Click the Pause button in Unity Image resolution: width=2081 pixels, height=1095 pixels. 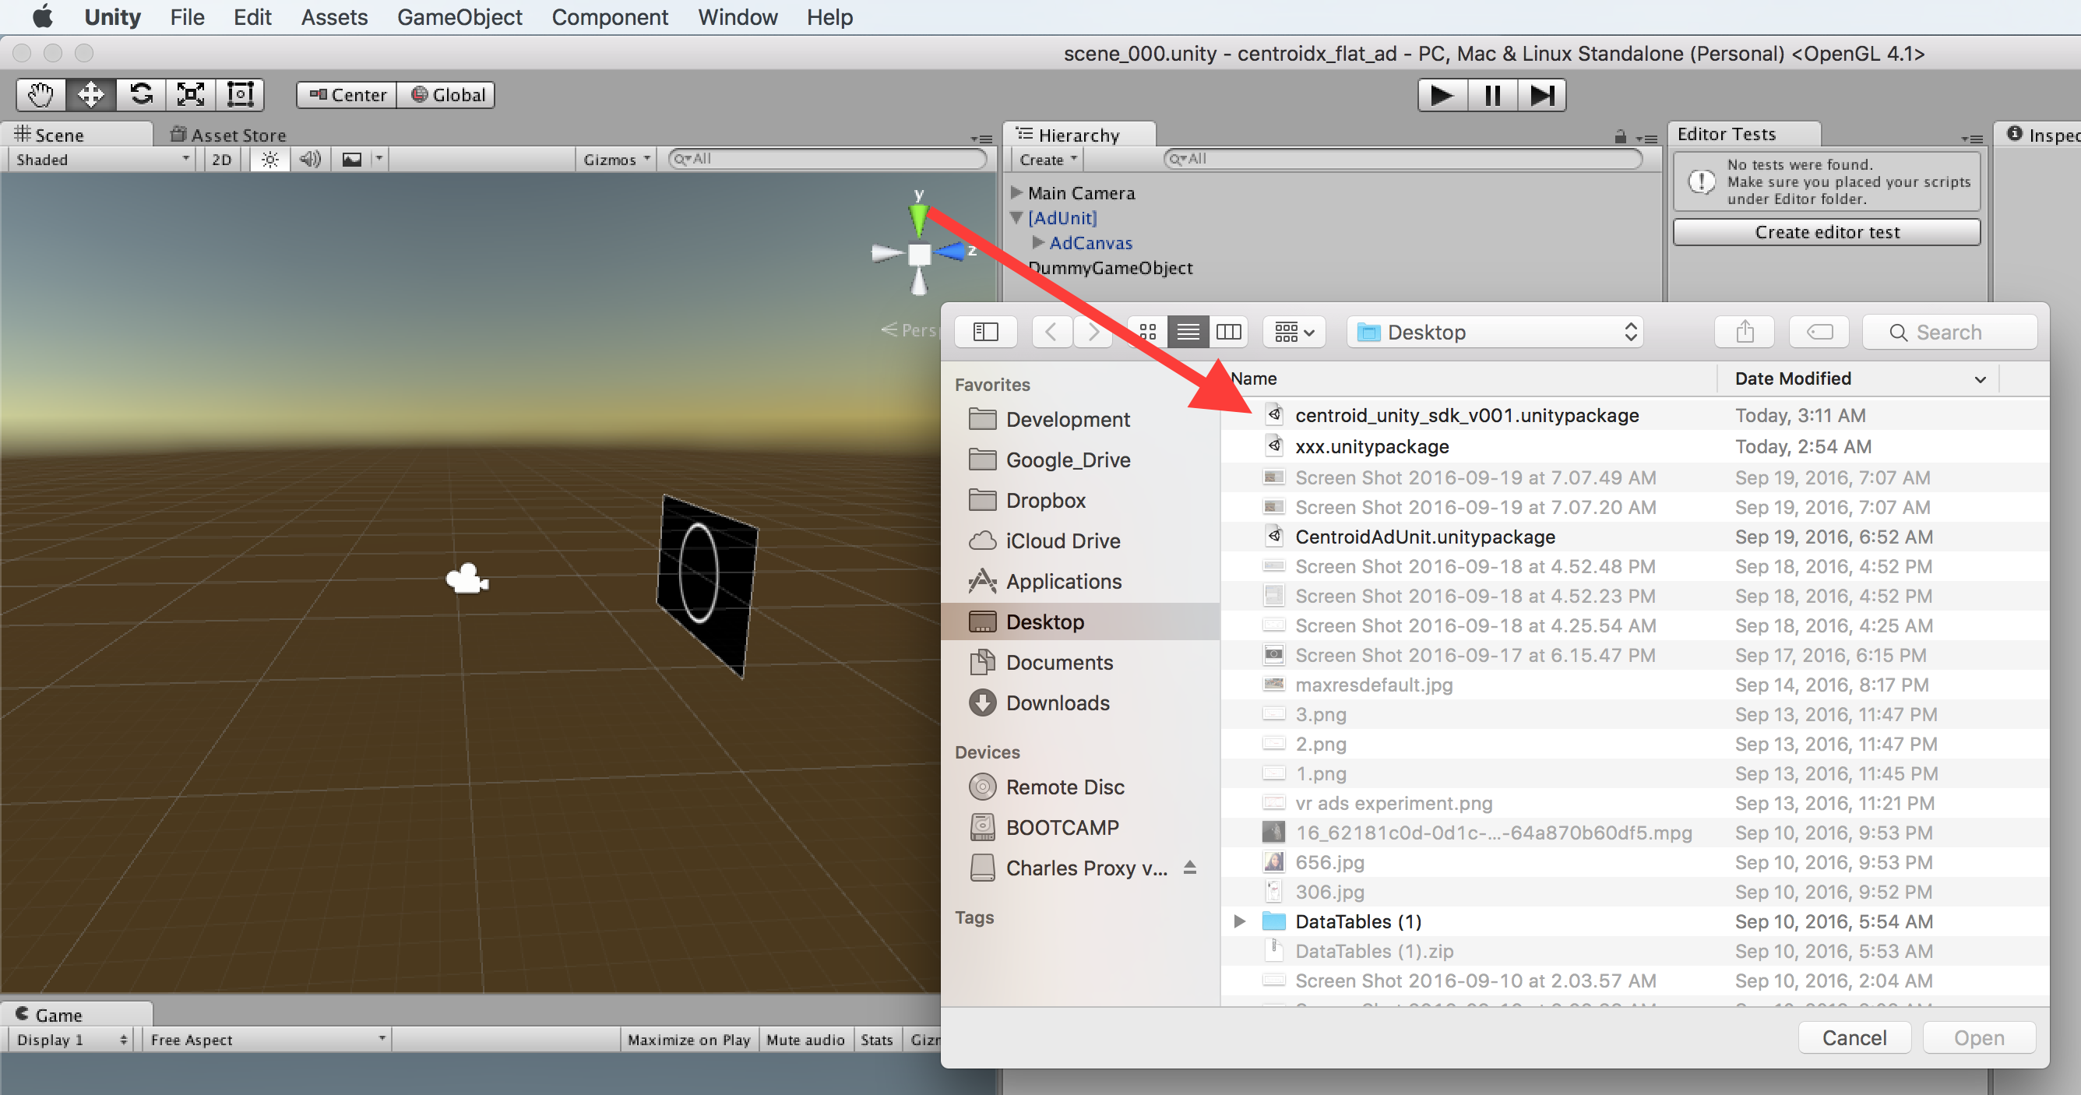(1492, 95)
